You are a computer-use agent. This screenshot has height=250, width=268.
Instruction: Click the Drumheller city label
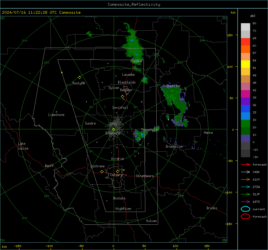pos(174,147)
